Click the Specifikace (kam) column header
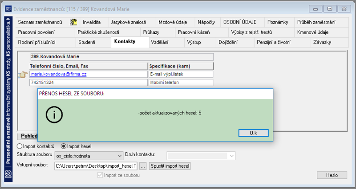The width and height of the screenshot is (356, 189). click(181, 66)
